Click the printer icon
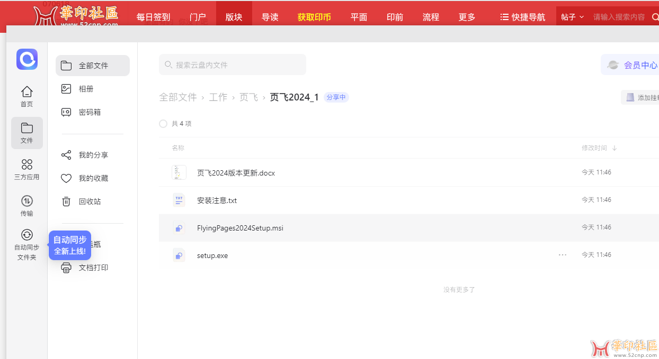The width and height of the screenshot is (659, 359). click(66, 268)
